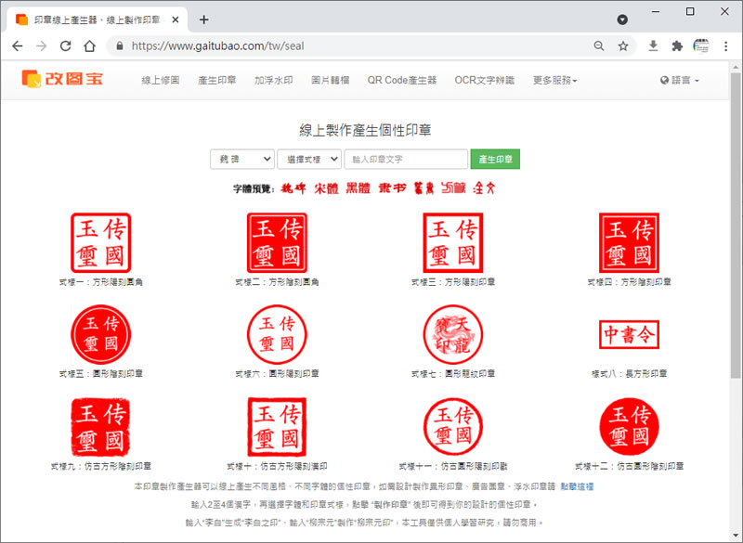Open the Chrome three-dot menu

coord(725,45)
